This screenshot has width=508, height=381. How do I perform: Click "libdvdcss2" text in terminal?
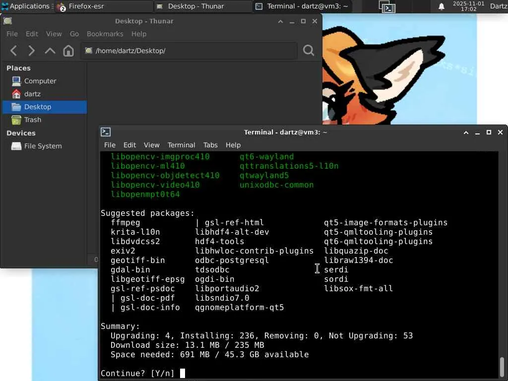(135, 242)
